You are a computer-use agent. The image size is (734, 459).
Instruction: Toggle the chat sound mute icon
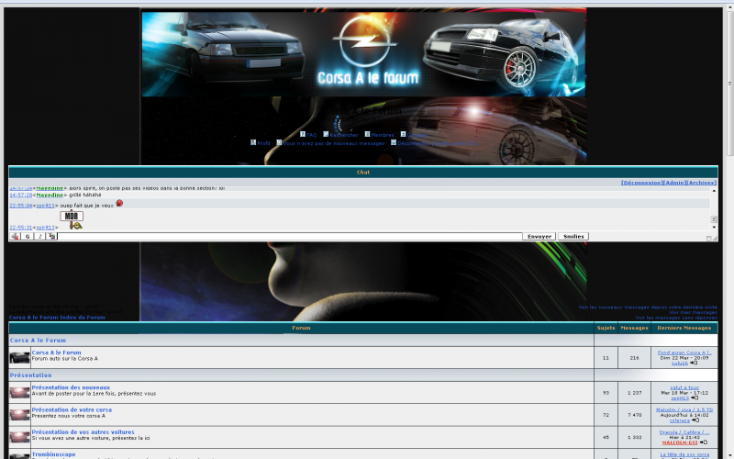click(15, 237)
